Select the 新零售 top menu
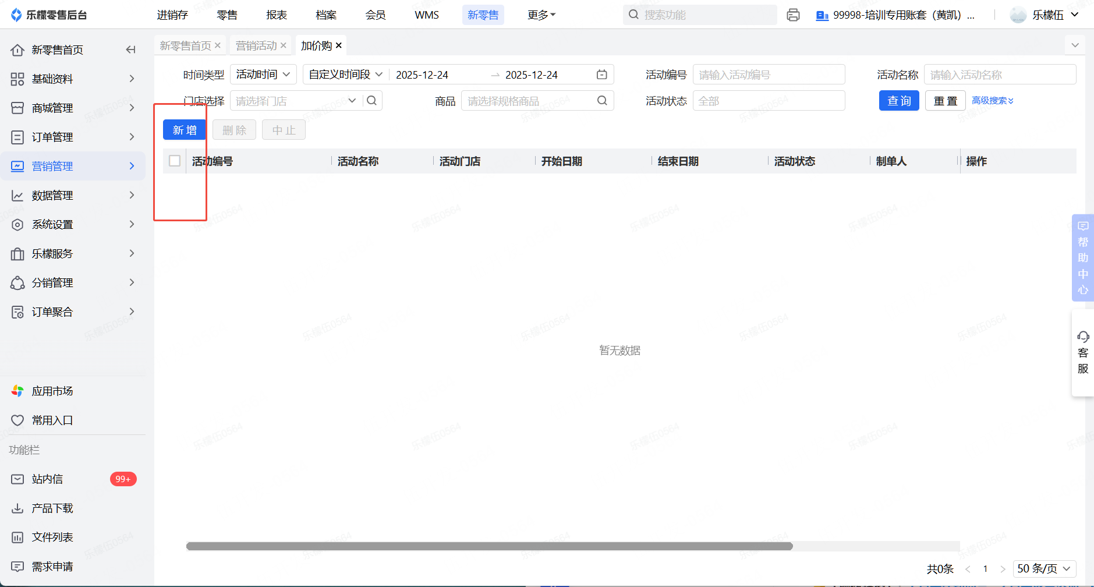This screenshot has height=587, width=1094. 483,15
